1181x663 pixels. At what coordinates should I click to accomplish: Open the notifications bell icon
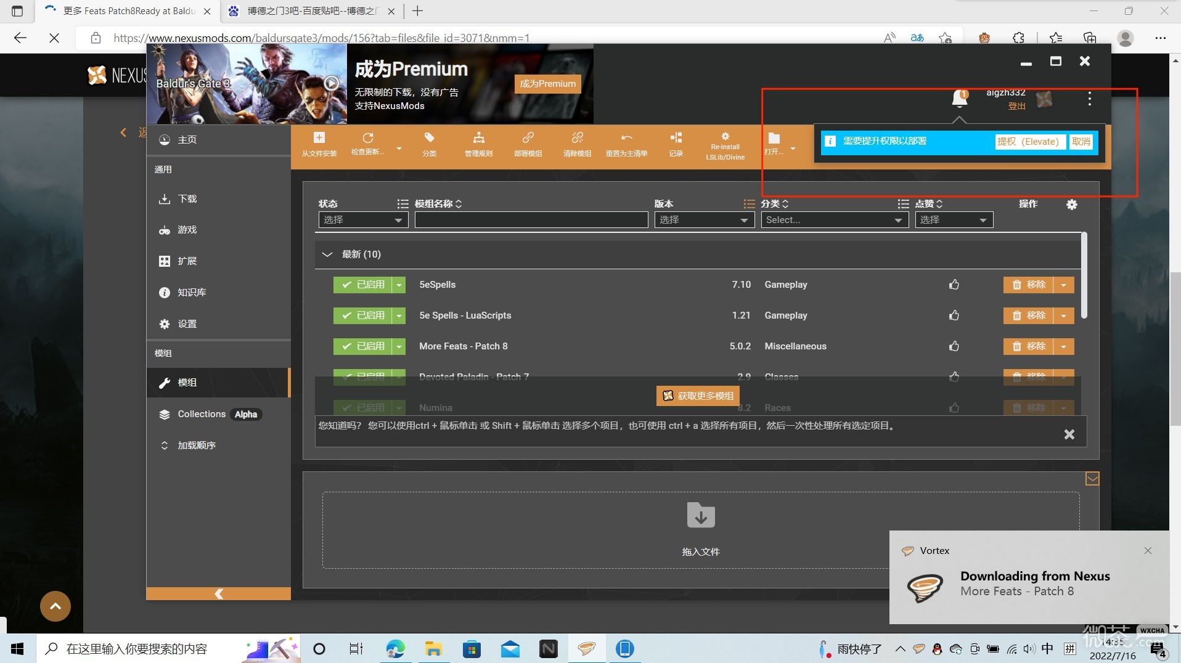point(959,98)
